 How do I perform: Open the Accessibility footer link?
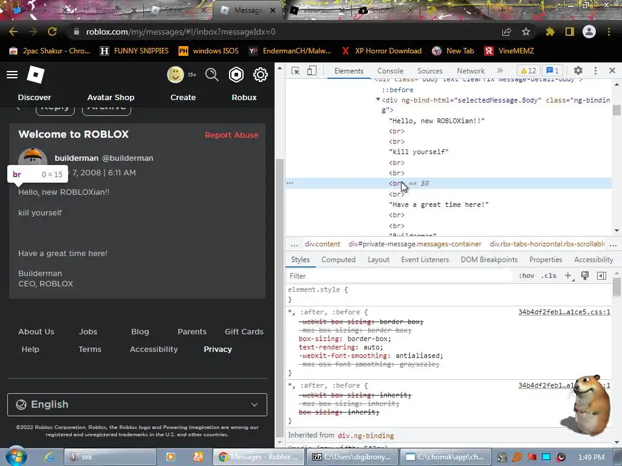click(x=154, y=349)
